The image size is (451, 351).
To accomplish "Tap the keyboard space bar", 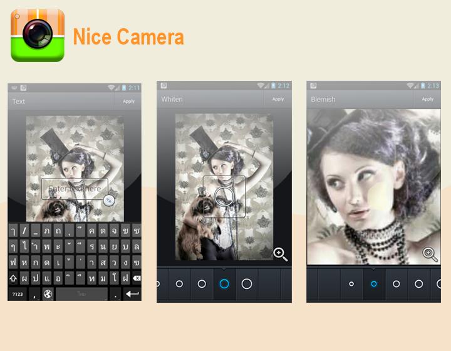I will [81, 294].
